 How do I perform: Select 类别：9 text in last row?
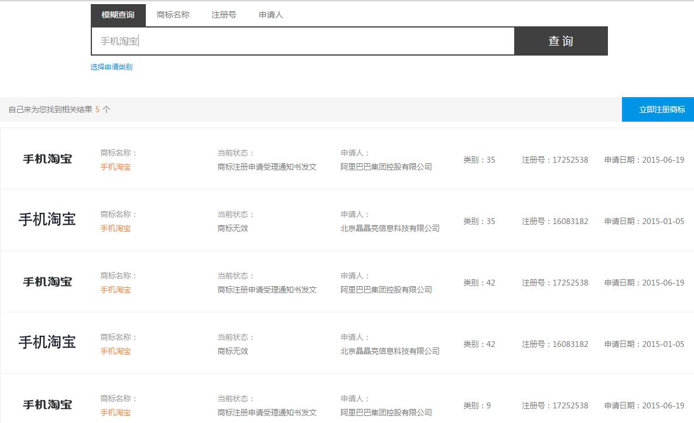[477, 406]
